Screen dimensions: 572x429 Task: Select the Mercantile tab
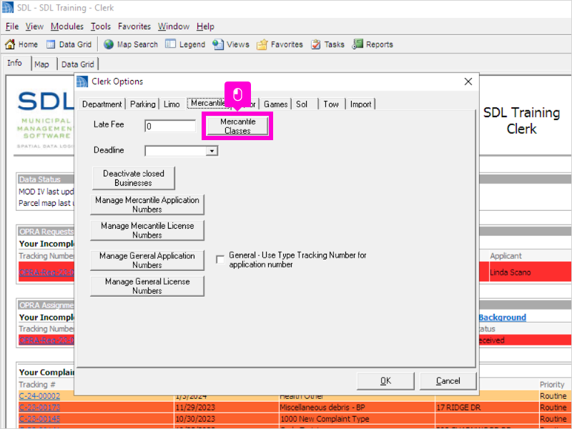(x=208, y=103)
